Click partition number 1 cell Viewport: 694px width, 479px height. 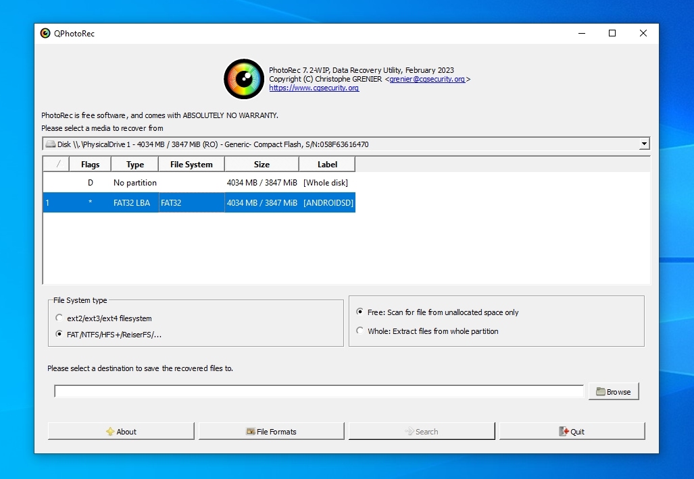(x=56, y=203)
